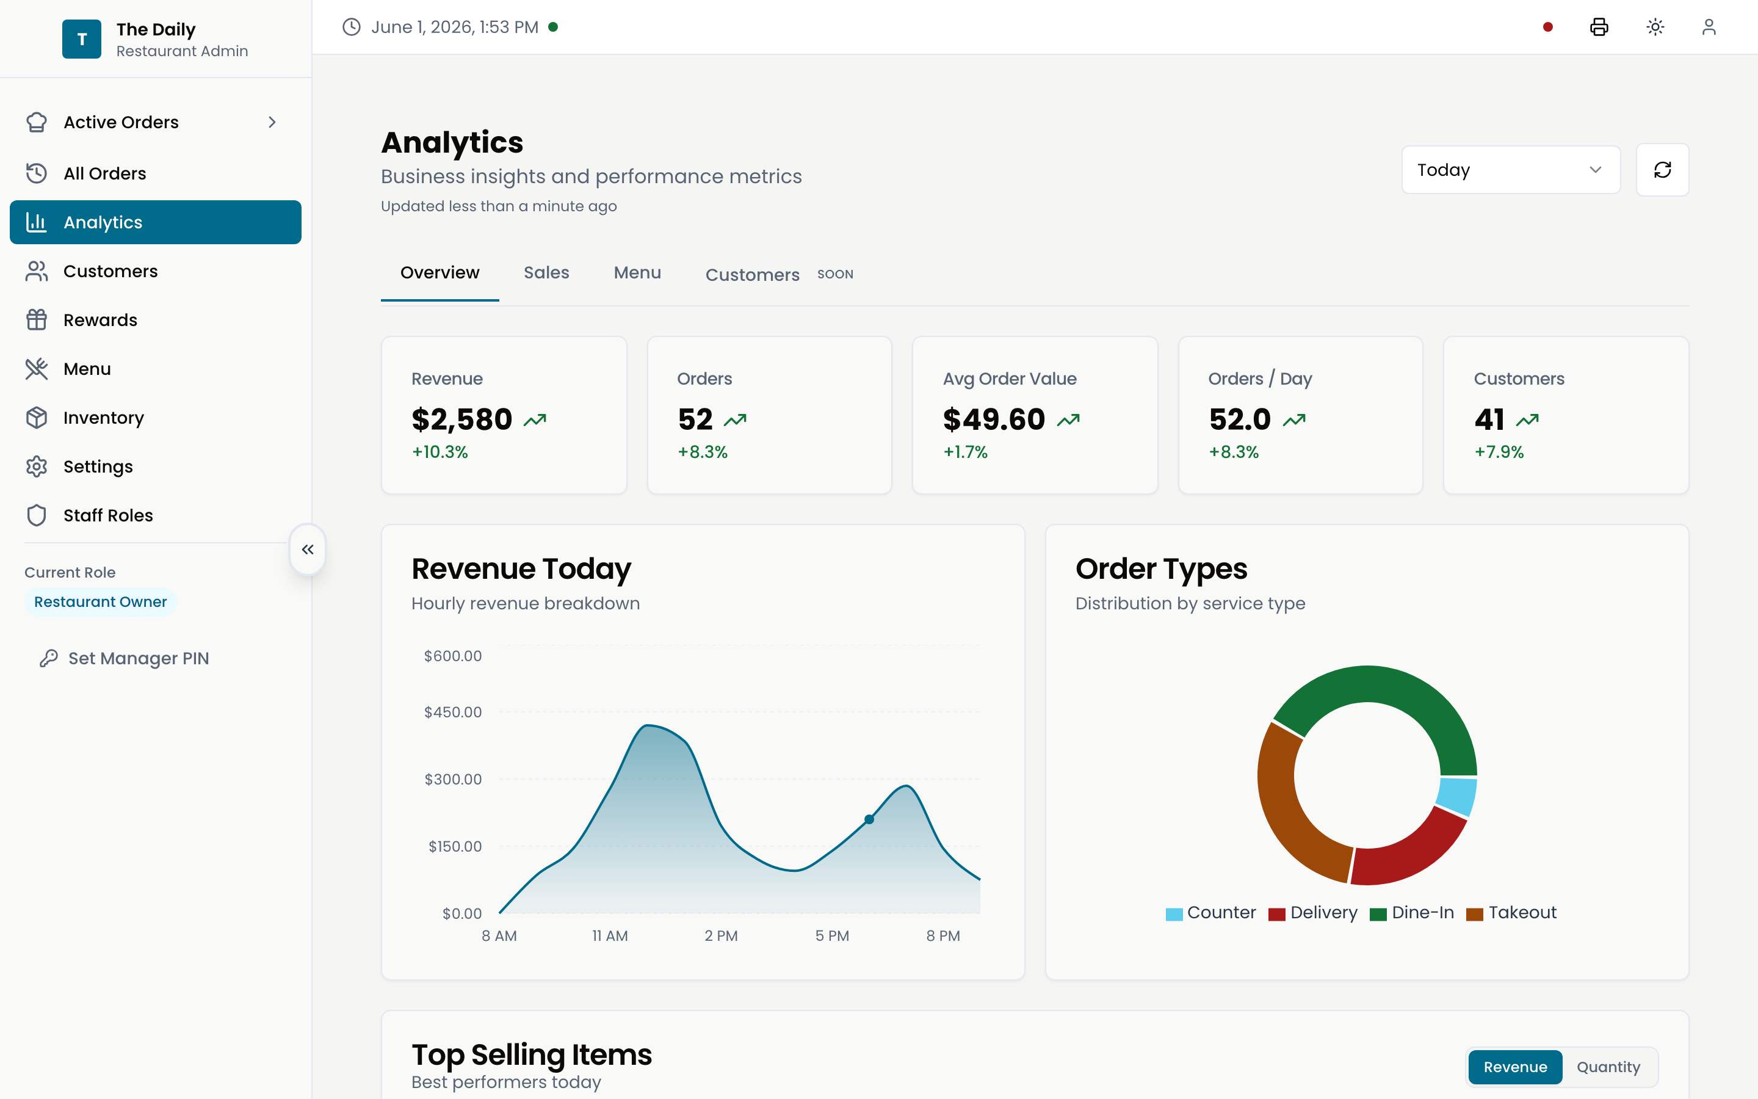This screenshot has width=1758, height=1099.
Task: Switch to the Menu analytics tab
Action: (x=637, y=272)
